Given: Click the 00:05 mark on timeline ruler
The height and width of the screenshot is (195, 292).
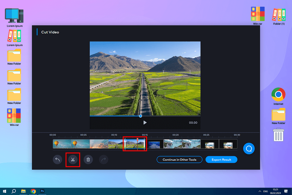Looking at the screenshot, I should coord(83,135).
